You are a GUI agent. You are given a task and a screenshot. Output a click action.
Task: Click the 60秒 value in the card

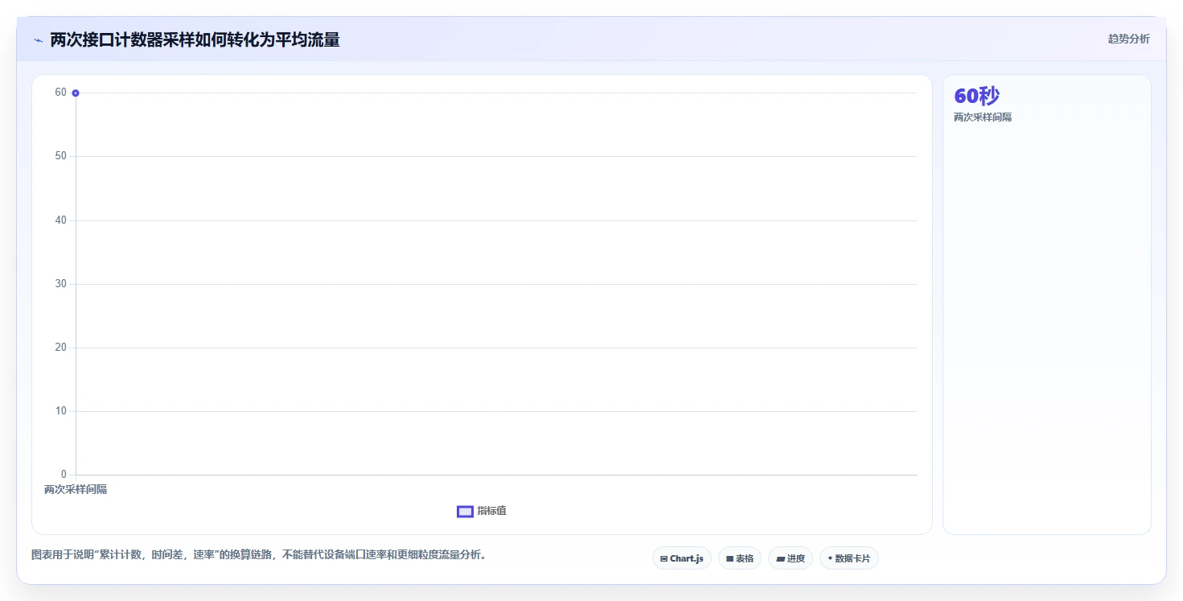pyautogui.click(x=976, y=96)
